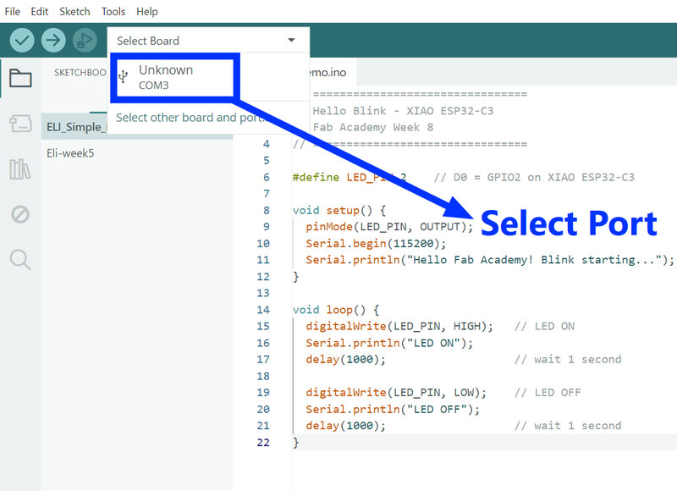Click the delay(1000) on line 21

pos(345,426)
